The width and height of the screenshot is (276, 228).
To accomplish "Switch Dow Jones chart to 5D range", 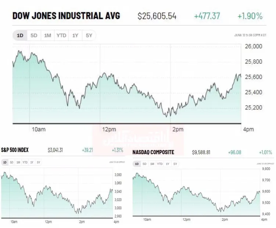I will [x=34, y=35].
